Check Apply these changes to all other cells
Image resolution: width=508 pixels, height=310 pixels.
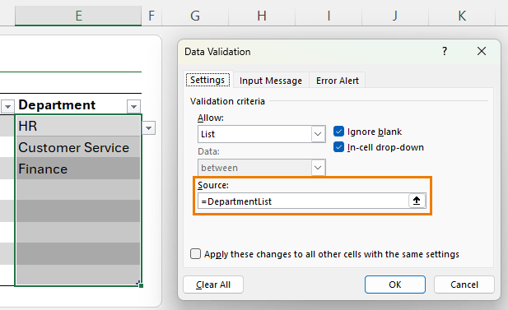tap(195, 254)
